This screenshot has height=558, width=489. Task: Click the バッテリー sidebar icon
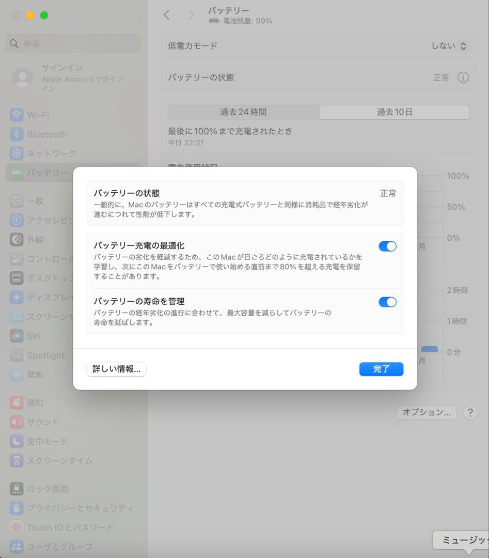pos(16,172)
